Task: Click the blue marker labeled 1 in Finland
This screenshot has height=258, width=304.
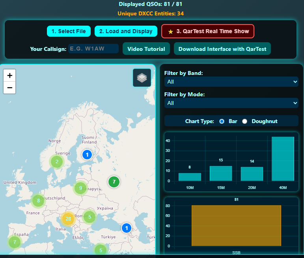Action: 87,155
